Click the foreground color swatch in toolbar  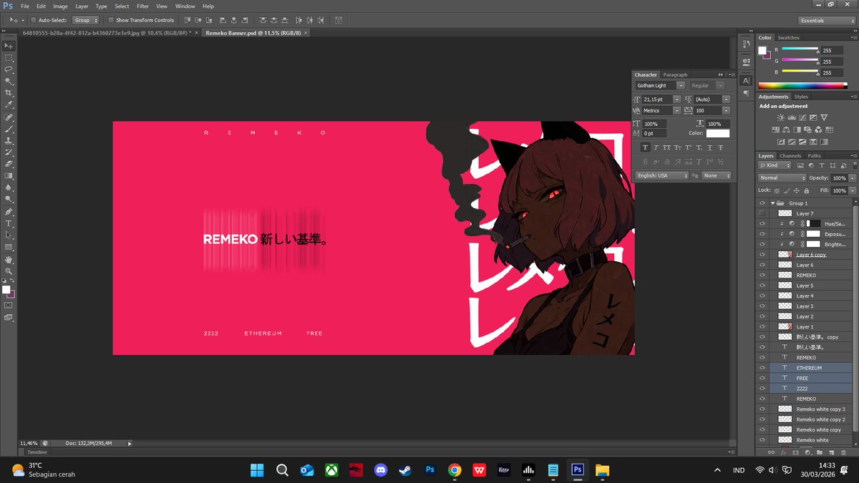pyautogui.click(x=6, y=290)
